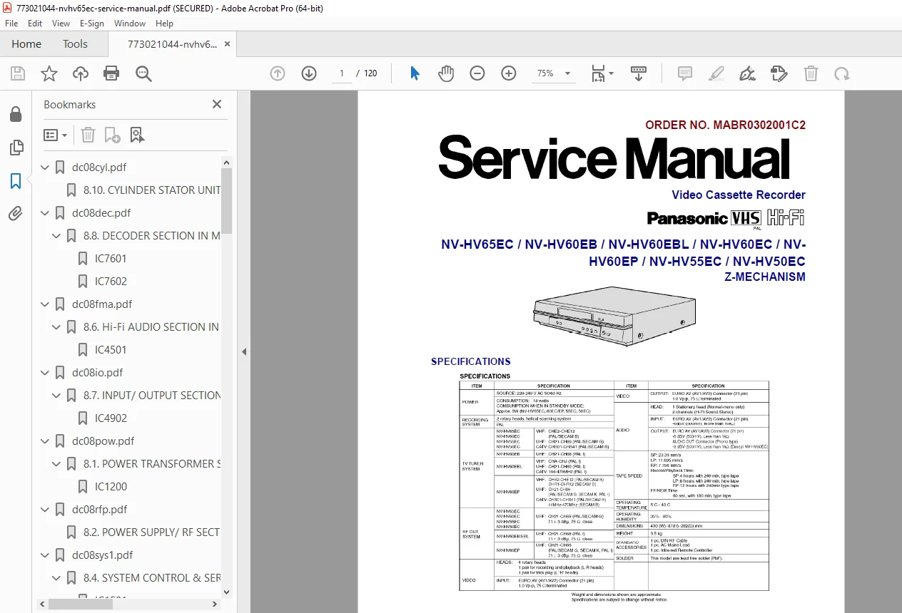Add a comment with sticky note icon

point(685,73)
